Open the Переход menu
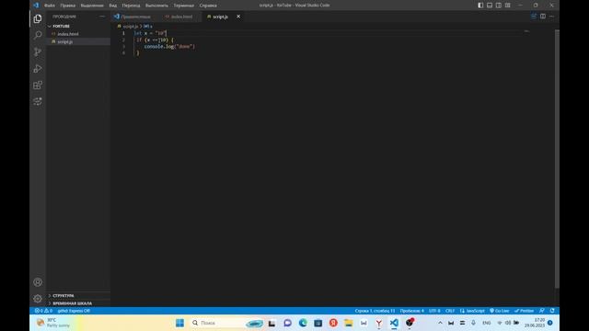This screenshot has width=589, height=331. pyautogui.click(x=131, y=6)
